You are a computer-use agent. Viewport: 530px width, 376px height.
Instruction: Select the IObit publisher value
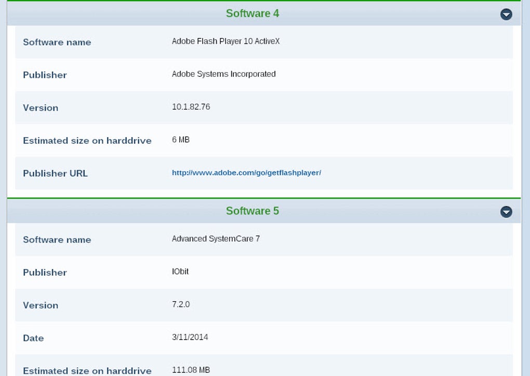click(x=180, y=272)
